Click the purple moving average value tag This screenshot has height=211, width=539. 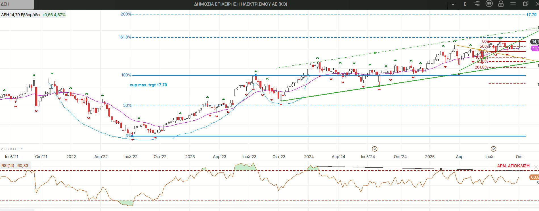tap(535, 48)
